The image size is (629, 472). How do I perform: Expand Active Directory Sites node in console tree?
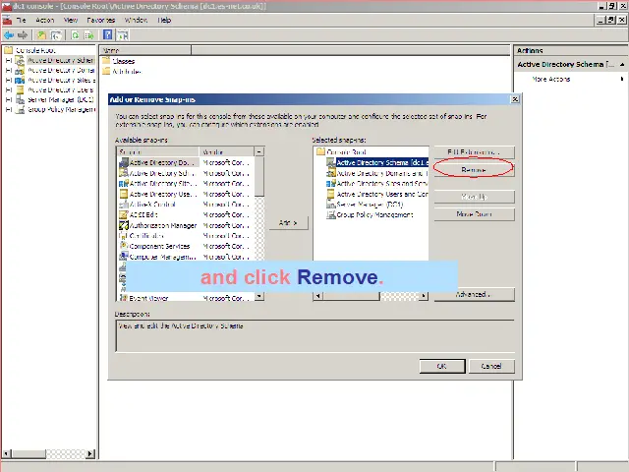[x=9, y=81]
